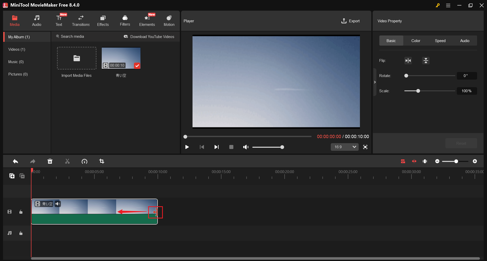This screenshot has width=487, height=261.
Task: Collapse the Video Property panel with the chevron
Action: click(375, 82)
